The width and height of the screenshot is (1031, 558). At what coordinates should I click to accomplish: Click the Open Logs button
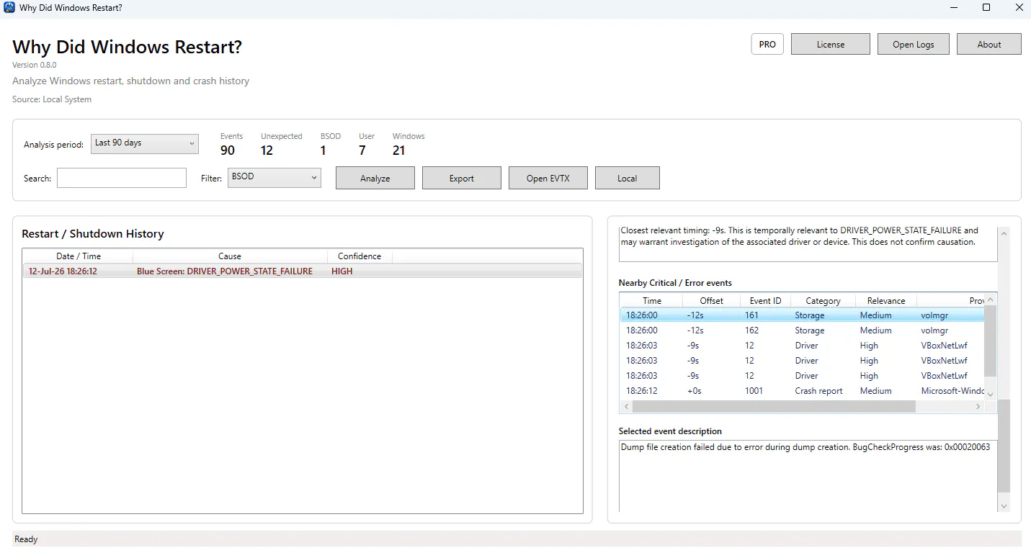[914, 44]
